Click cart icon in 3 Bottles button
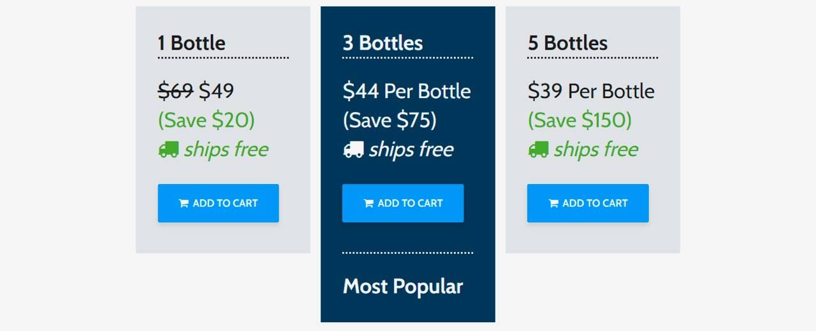Screen dimensions: 816x331 click(x=368, y=203)
